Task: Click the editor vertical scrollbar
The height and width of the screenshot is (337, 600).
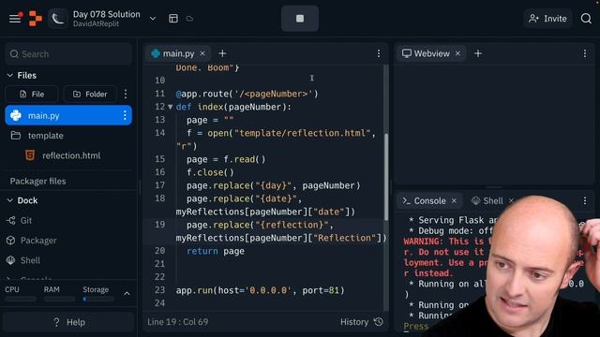Action: pyautogui.click(x=386, y=177)
